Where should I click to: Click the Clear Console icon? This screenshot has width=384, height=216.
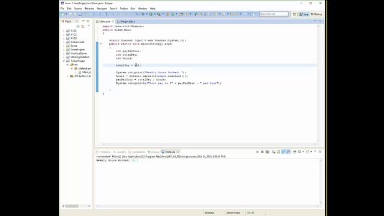tap(274, 152)
